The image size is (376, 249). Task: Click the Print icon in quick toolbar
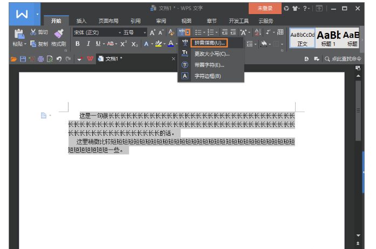pos(41,59)
